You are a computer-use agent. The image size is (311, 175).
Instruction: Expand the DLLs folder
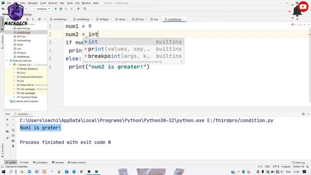coord(14,73)
